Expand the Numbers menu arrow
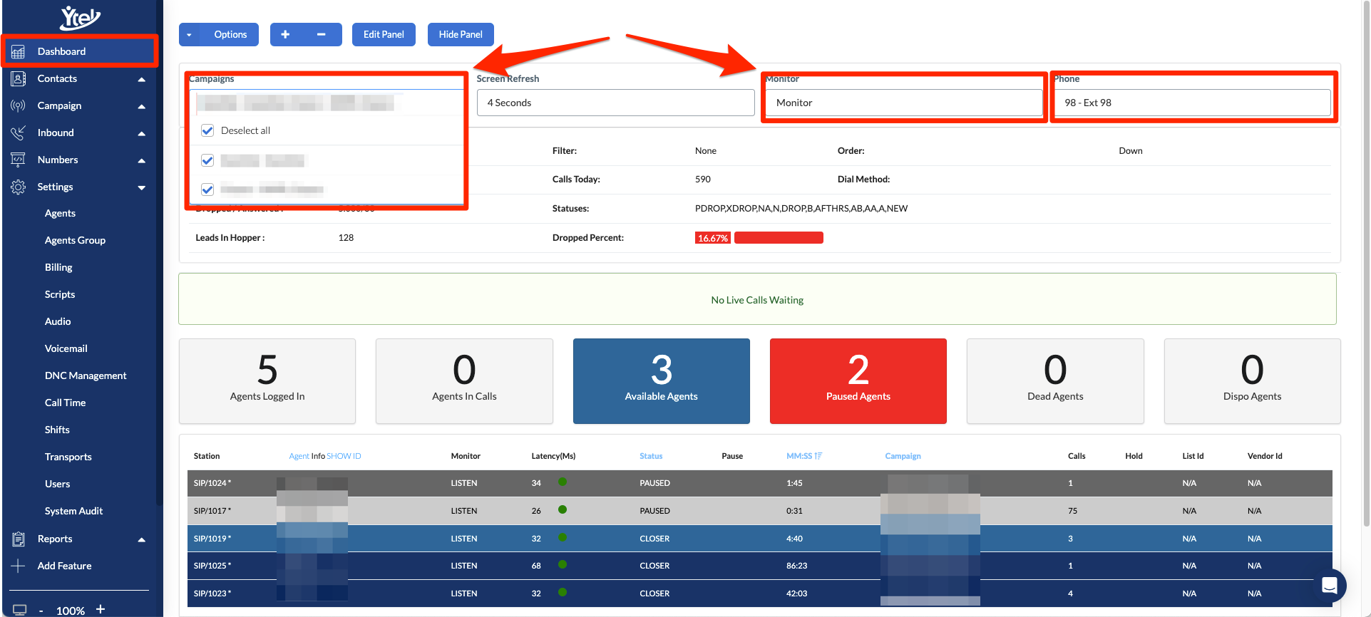The image size is (1371, 617). tap(141, 160)
